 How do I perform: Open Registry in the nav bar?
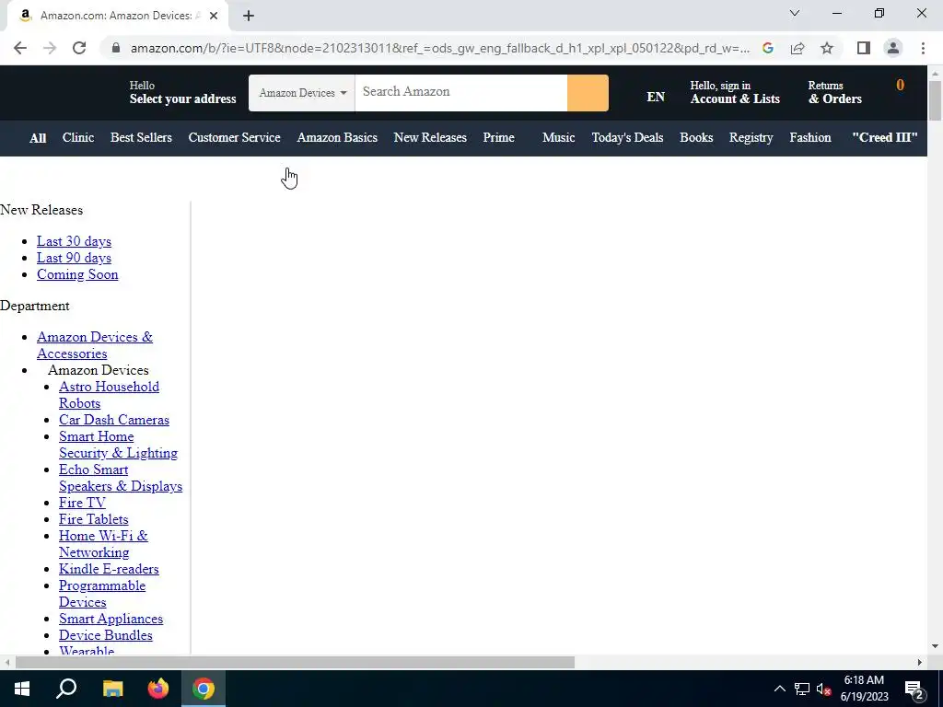751,138
